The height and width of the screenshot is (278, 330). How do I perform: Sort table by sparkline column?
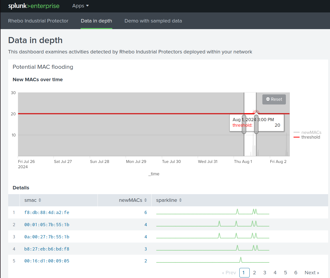tap(240, 200)
